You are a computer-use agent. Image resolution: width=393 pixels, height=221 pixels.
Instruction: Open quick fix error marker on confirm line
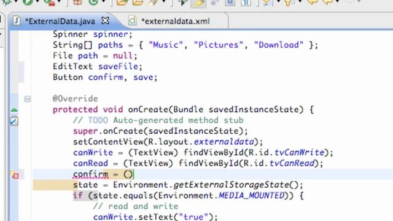(15, 174)
